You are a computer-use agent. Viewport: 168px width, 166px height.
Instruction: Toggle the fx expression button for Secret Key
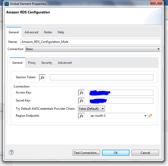(81, 101)
